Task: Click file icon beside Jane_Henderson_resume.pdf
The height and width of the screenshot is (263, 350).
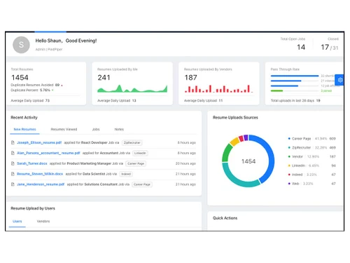Action: (x=13, y=184)
